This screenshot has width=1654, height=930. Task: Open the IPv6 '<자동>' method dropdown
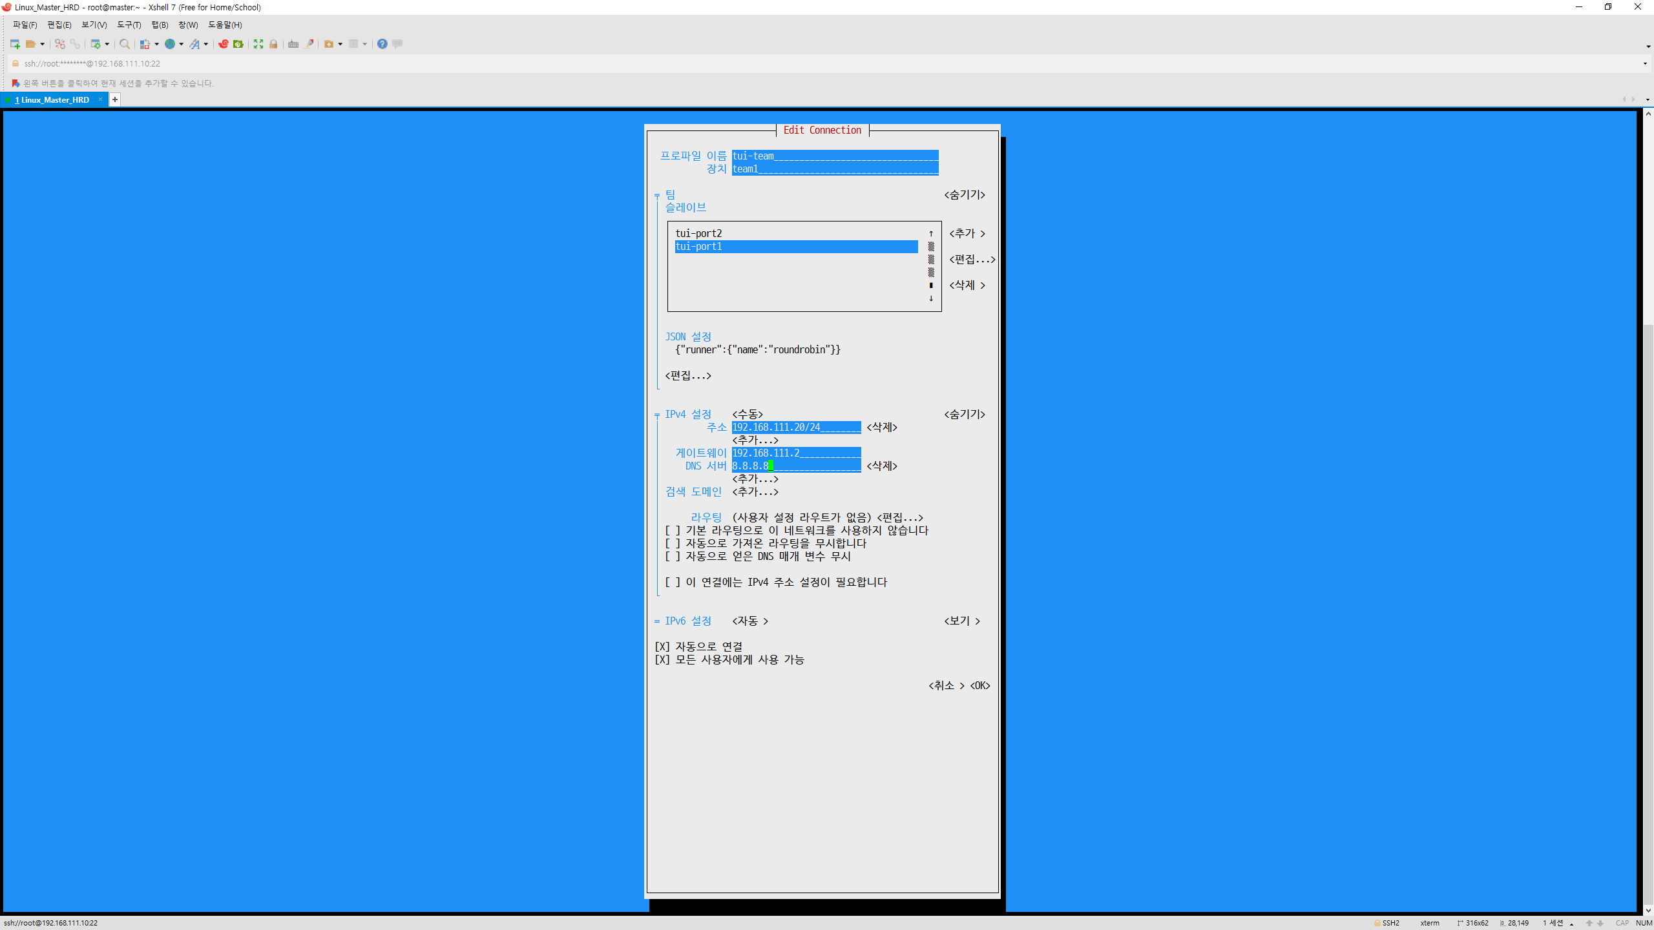point(750,621)
